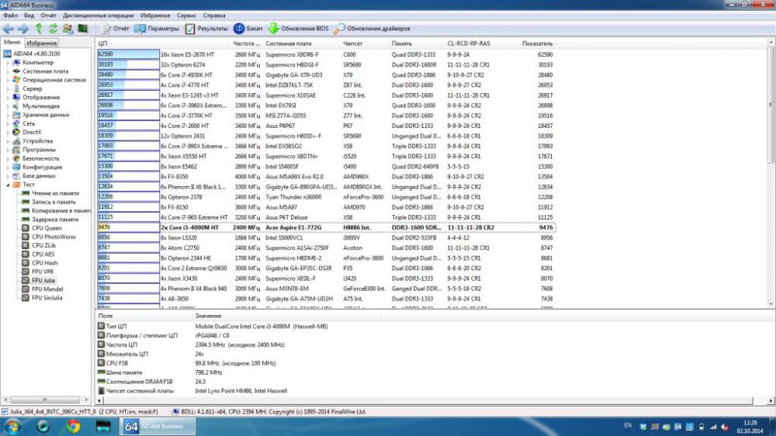Open the Справка menu
This screenshot has height=436, width=776.
click(214, 16)
